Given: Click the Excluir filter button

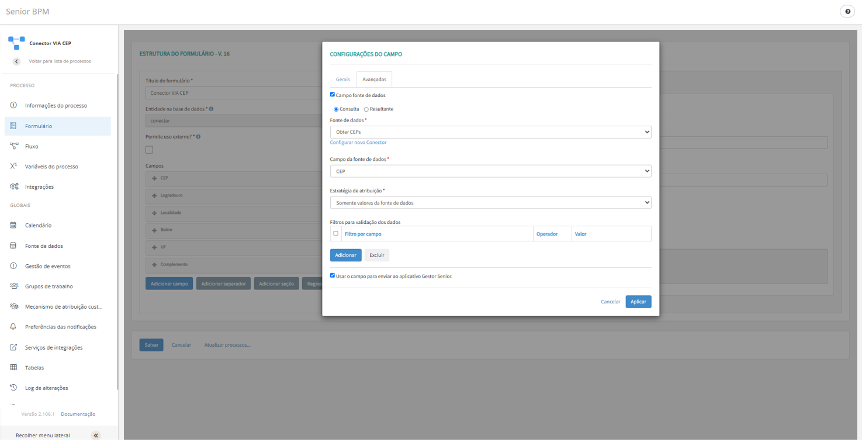Looking at the screenshot, I should point(377,255).
